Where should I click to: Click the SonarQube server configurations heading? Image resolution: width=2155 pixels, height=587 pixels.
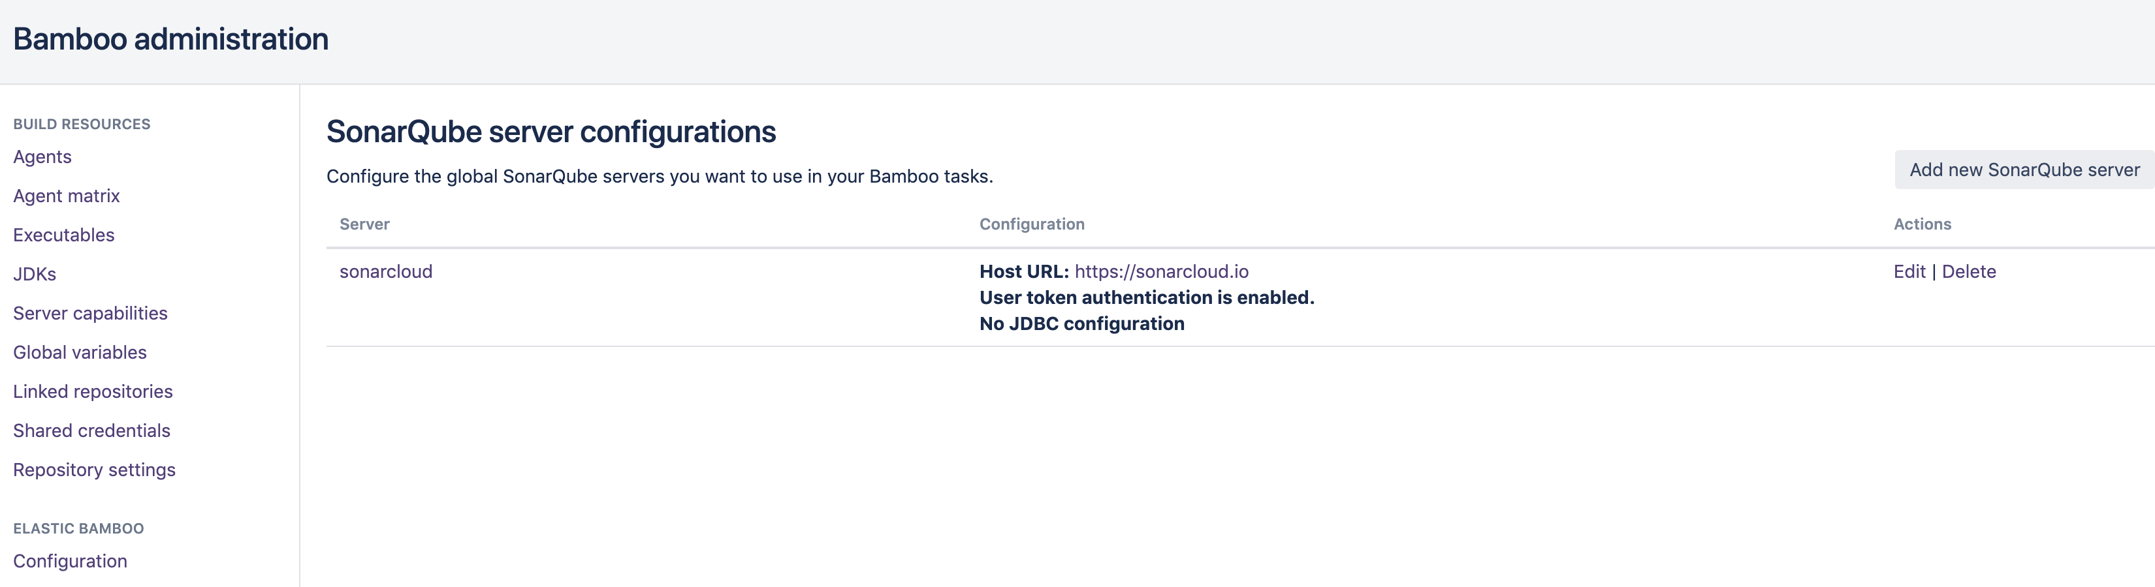551,132
